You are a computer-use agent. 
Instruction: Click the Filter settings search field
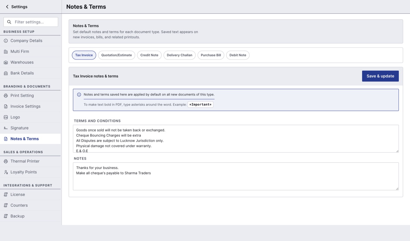[x=31, y=22]
